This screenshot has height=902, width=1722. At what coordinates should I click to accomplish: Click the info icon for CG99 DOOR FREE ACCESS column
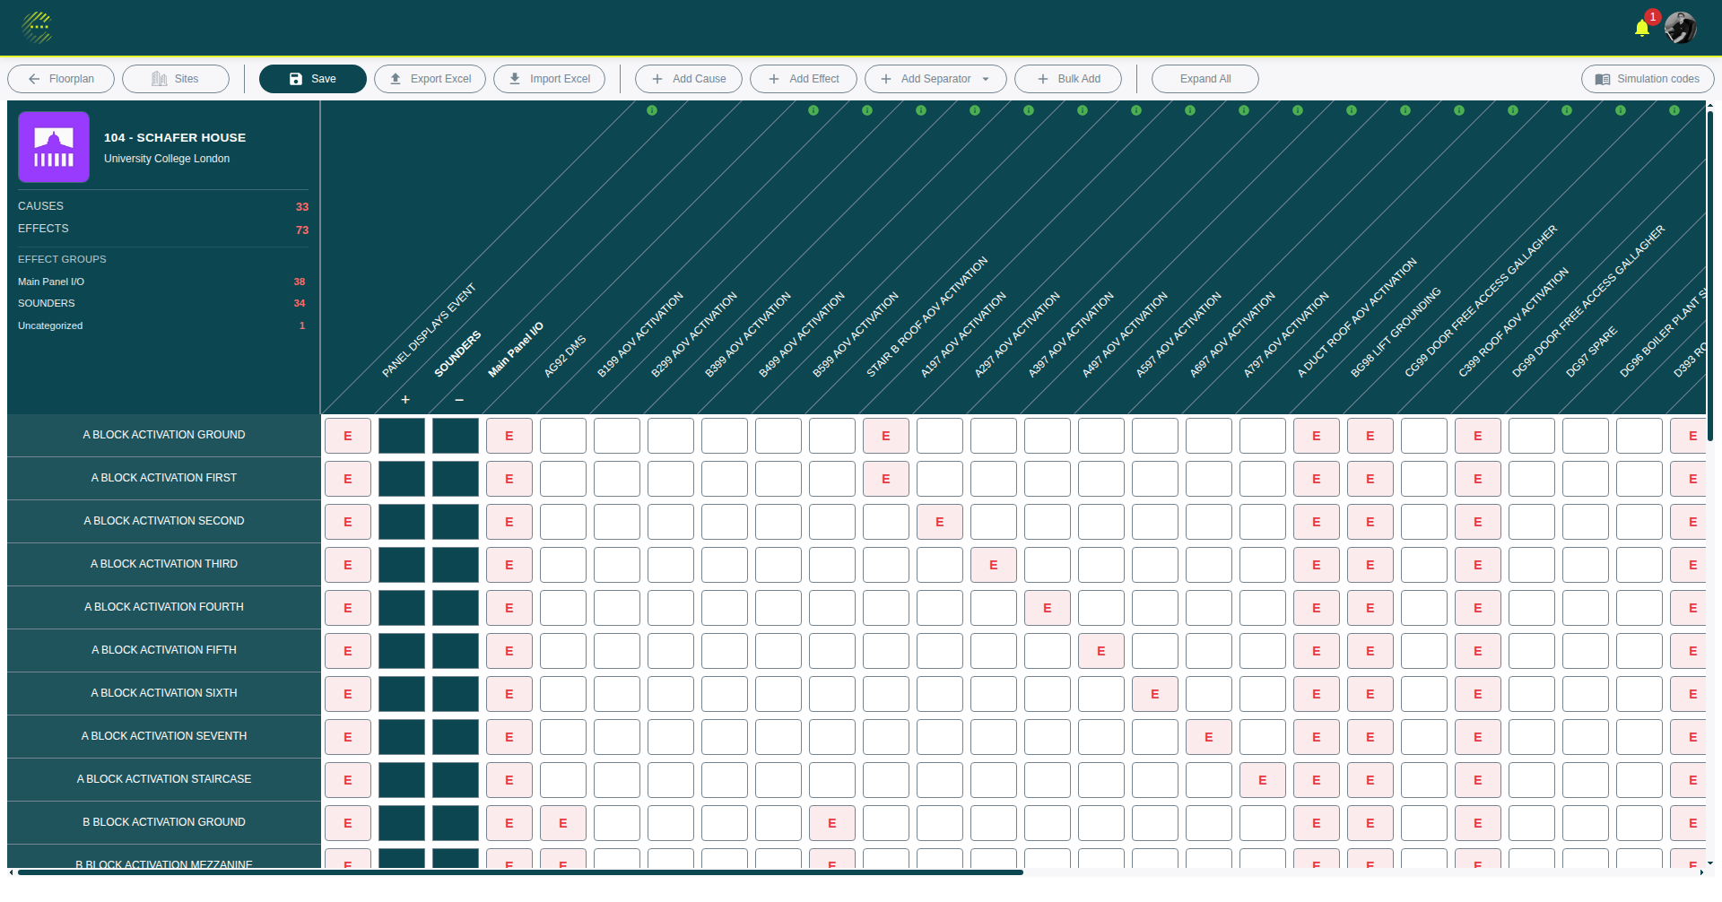pyautogui.click(x=1674, y=110)
